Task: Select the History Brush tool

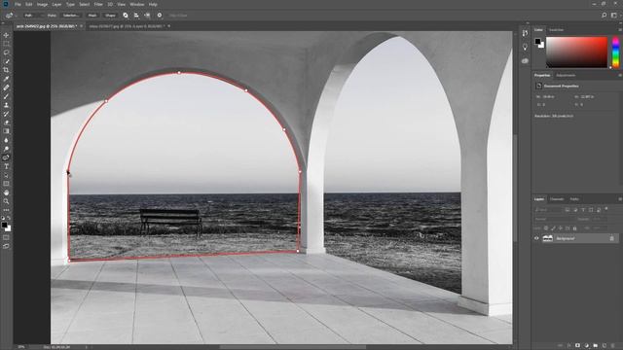Action: 6,114
